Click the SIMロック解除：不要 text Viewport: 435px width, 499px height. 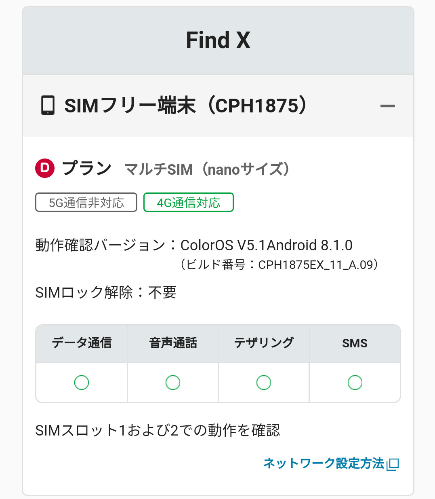point(106,292)
